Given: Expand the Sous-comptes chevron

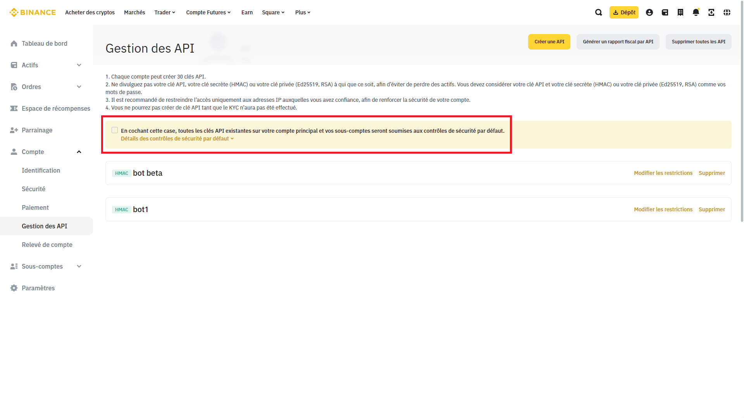Looking at the screenshot, I should pos(79,266).
